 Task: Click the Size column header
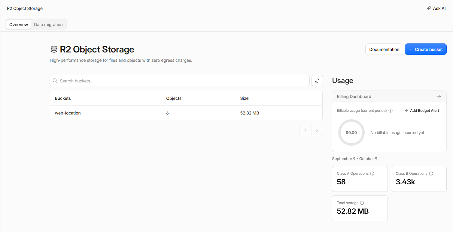pyautogui.click(x=244, y=98)
